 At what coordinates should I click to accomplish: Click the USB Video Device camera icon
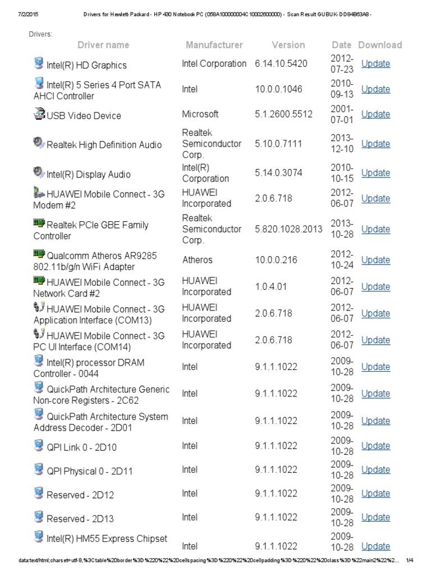click(39, 114)
